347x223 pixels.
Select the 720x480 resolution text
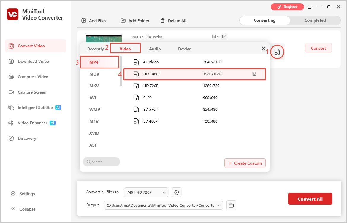tap(210, 121)
